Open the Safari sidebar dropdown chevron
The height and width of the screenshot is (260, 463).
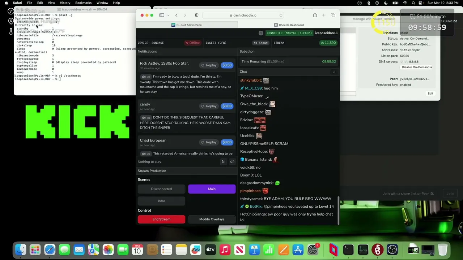[168, 15]
